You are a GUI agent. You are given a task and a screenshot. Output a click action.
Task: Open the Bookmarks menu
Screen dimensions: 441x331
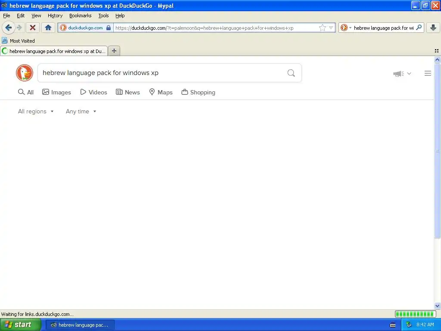click(x=80, y=16)
